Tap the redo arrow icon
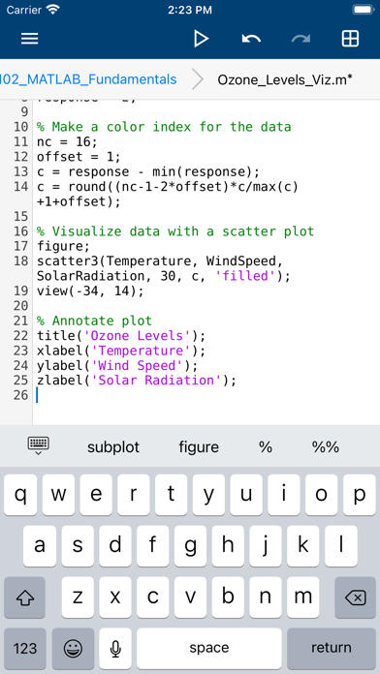Viewport: 380px width, 674px height. (x=301, y=39)
